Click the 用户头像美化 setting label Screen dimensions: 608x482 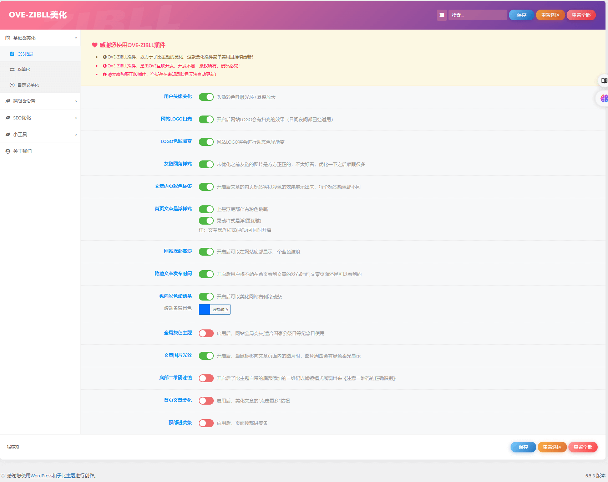coord(178,96)
